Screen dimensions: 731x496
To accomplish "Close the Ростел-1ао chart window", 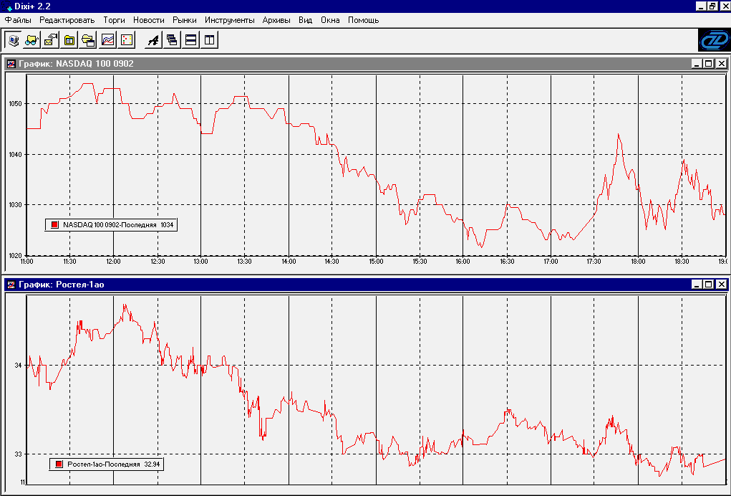I will [x=721, y=284].
